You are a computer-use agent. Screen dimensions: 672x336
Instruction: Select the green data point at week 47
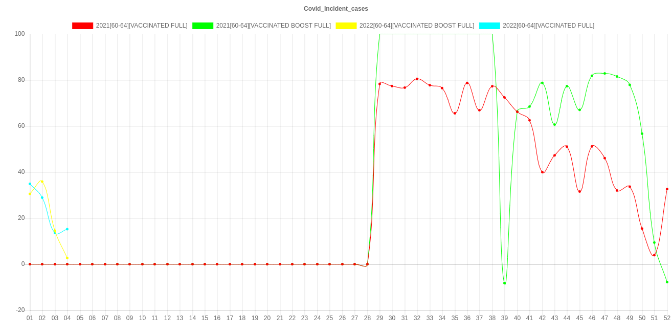click(604, 73)
